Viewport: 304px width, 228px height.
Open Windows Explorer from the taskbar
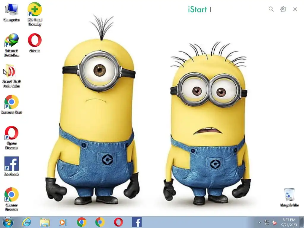45,222
